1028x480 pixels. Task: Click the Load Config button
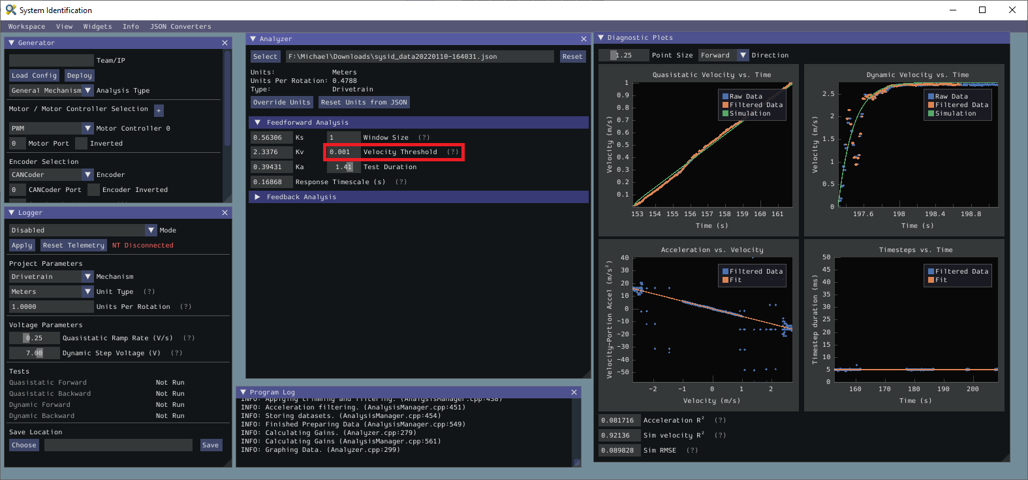click(x=34, y=76)
